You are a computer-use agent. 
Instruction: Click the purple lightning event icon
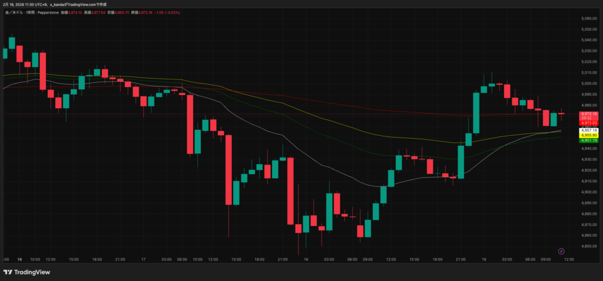coord(561,251)
